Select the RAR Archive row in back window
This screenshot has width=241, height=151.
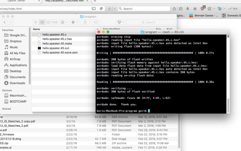pyautogui.click(x=89, y=117)
